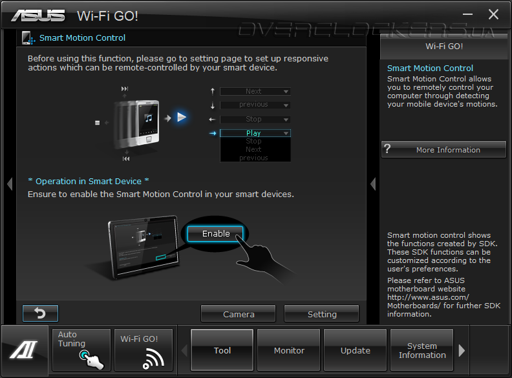This screenshot has width=512, height=378.
Task: Click the Wi-Fi GO! sidebar header
Action: coord(444,47)
